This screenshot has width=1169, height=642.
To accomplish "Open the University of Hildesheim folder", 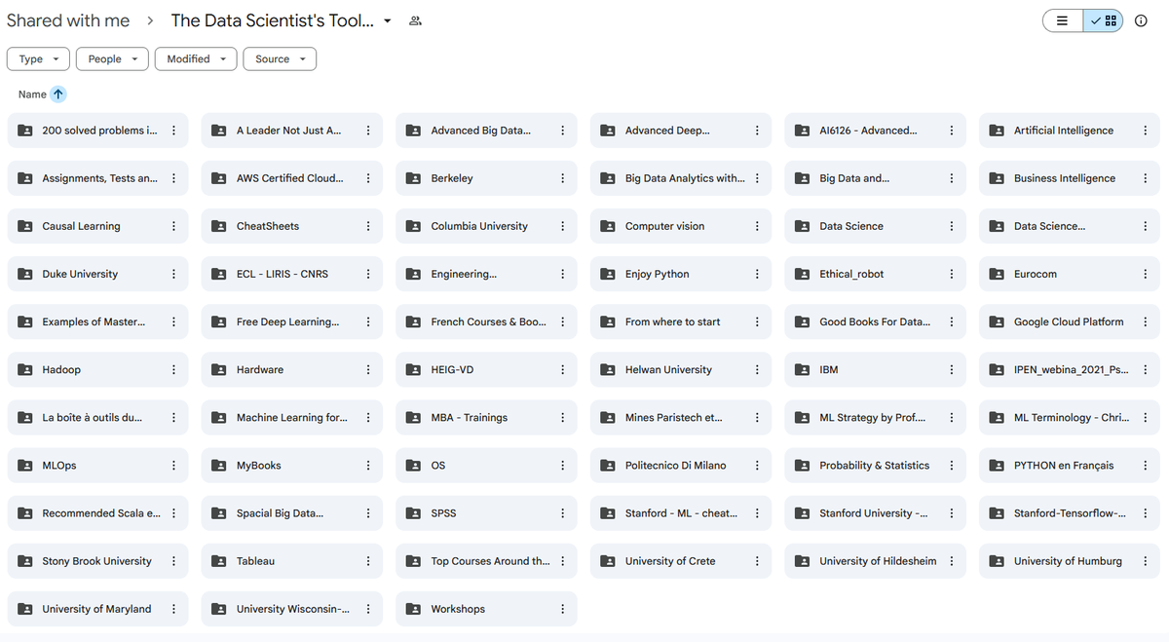I will [875, 561].
